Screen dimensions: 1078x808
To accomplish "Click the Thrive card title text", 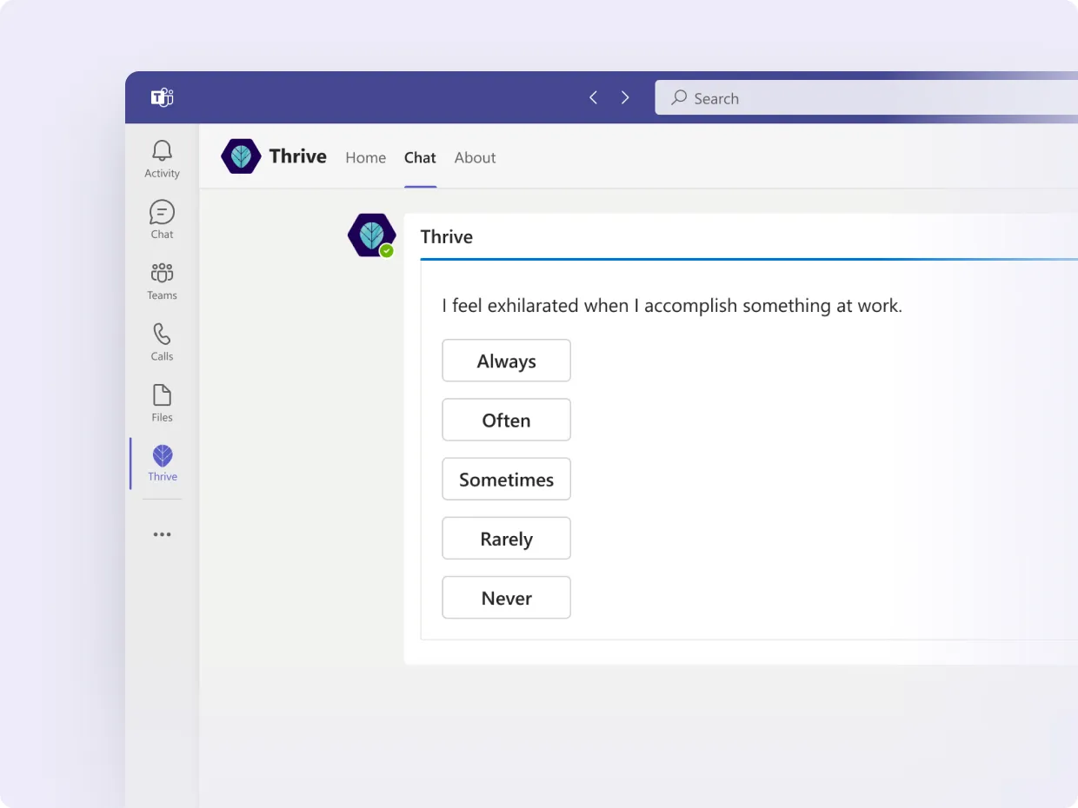I will click(447, 237).
